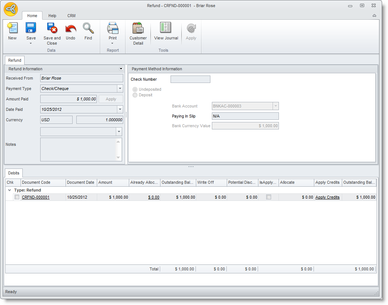Tick the IsApply checkbox in refund row
The image size is (388, 305).
coord(268,197)
